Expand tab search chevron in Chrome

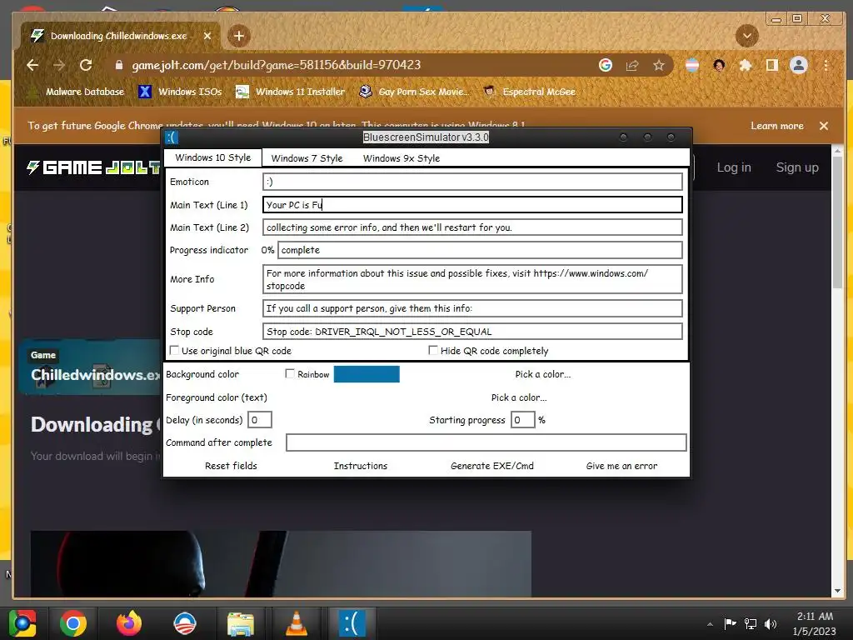tap(747, 36)
